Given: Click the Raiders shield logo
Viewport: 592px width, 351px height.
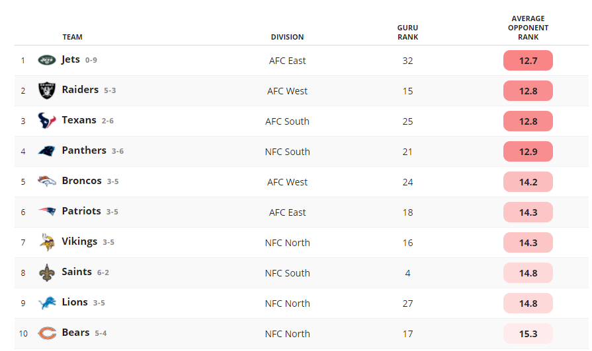Looking at the screenshot, I should coord(47,90).
